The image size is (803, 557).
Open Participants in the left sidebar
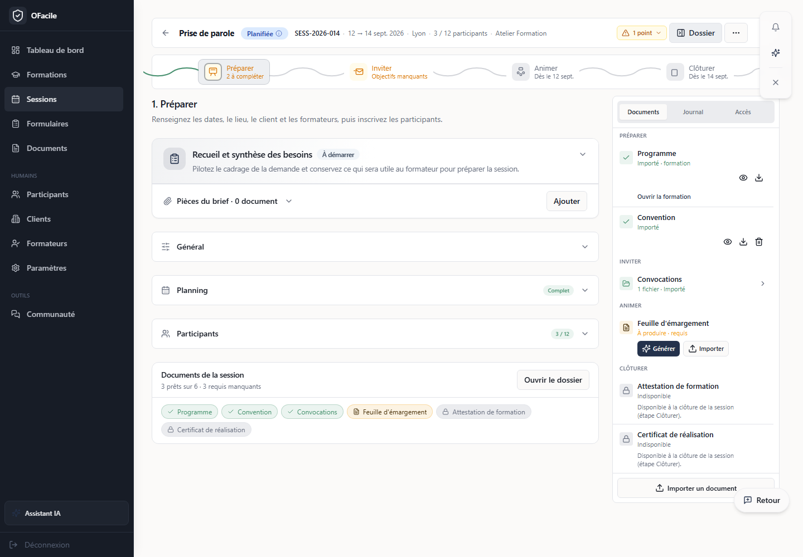point(64,194)
